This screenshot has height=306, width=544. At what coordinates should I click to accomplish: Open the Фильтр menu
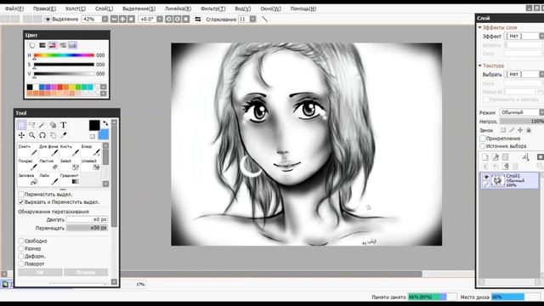point(213,8)
